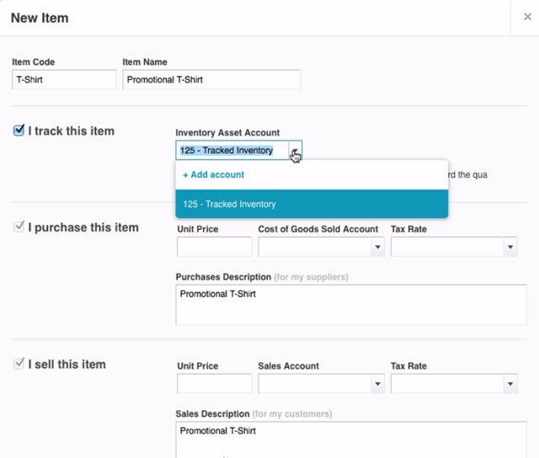The height and width of the screenshot is (458, 539).
Task: Expand the sales Tax Rate dropdown
Action: (510, 384)
